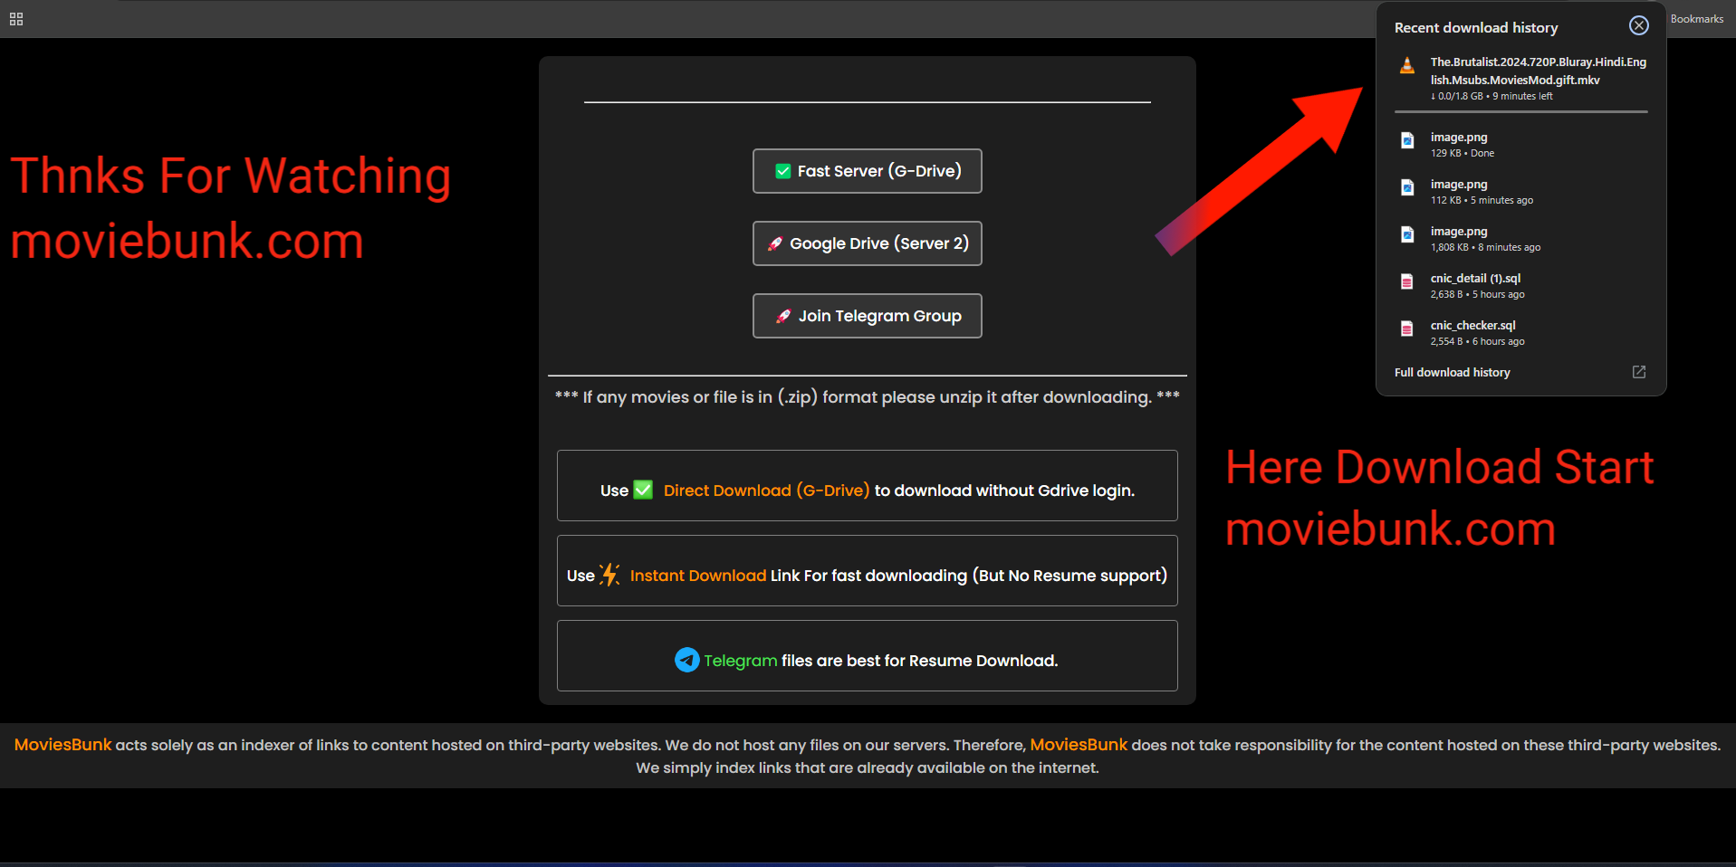
Task: Open Google Drive (Server 2) link
Action: [867, 243]
